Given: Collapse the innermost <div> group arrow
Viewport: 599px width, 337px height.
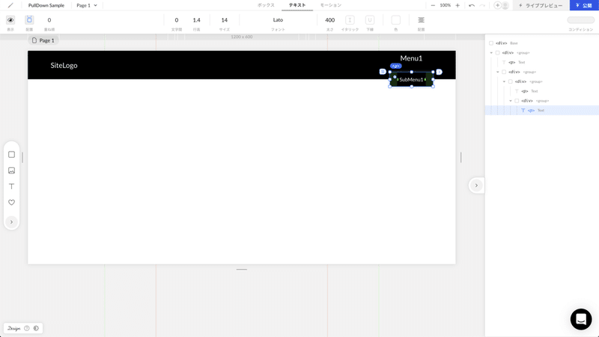Looking at the screenshot, I should 511,101.
